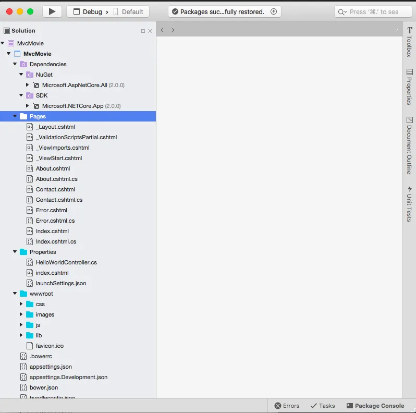Screen dimensions: 416x413
Task: Navigate forward with the right arrow
Action: coord(173,30)
